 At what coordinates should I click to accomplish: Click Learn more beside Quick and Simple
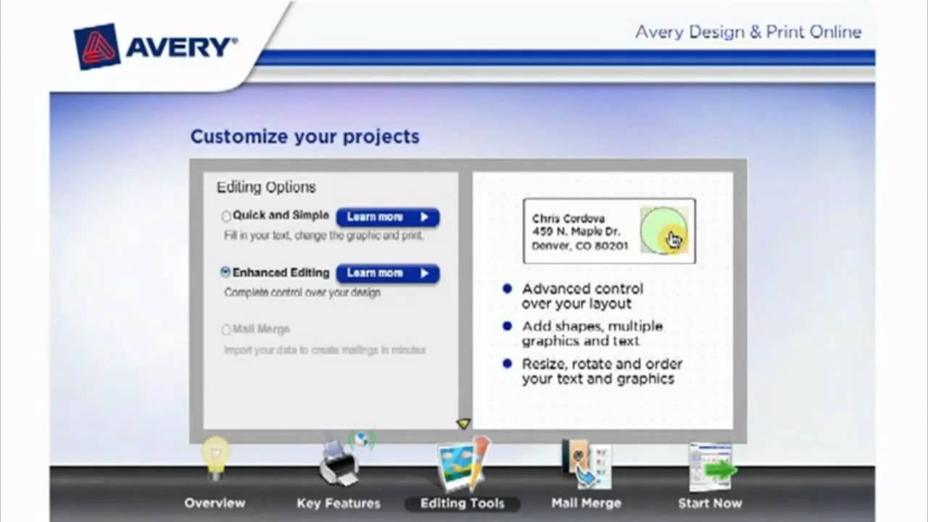point(388,217)
